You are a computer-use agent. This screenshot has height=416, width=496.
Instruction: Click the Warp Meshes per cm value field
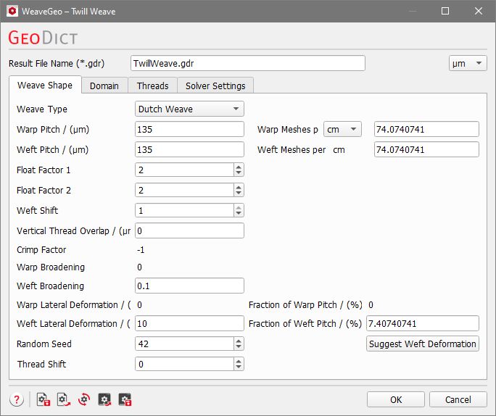pos(426,129)
